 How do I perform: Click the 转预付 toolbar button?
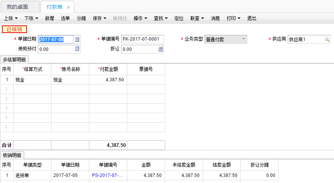[x=120, y=18]
